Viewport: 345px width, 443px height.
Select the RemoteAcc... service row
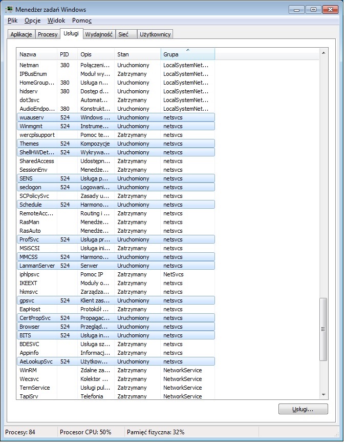pyautogui.click(x=116, y=214)
